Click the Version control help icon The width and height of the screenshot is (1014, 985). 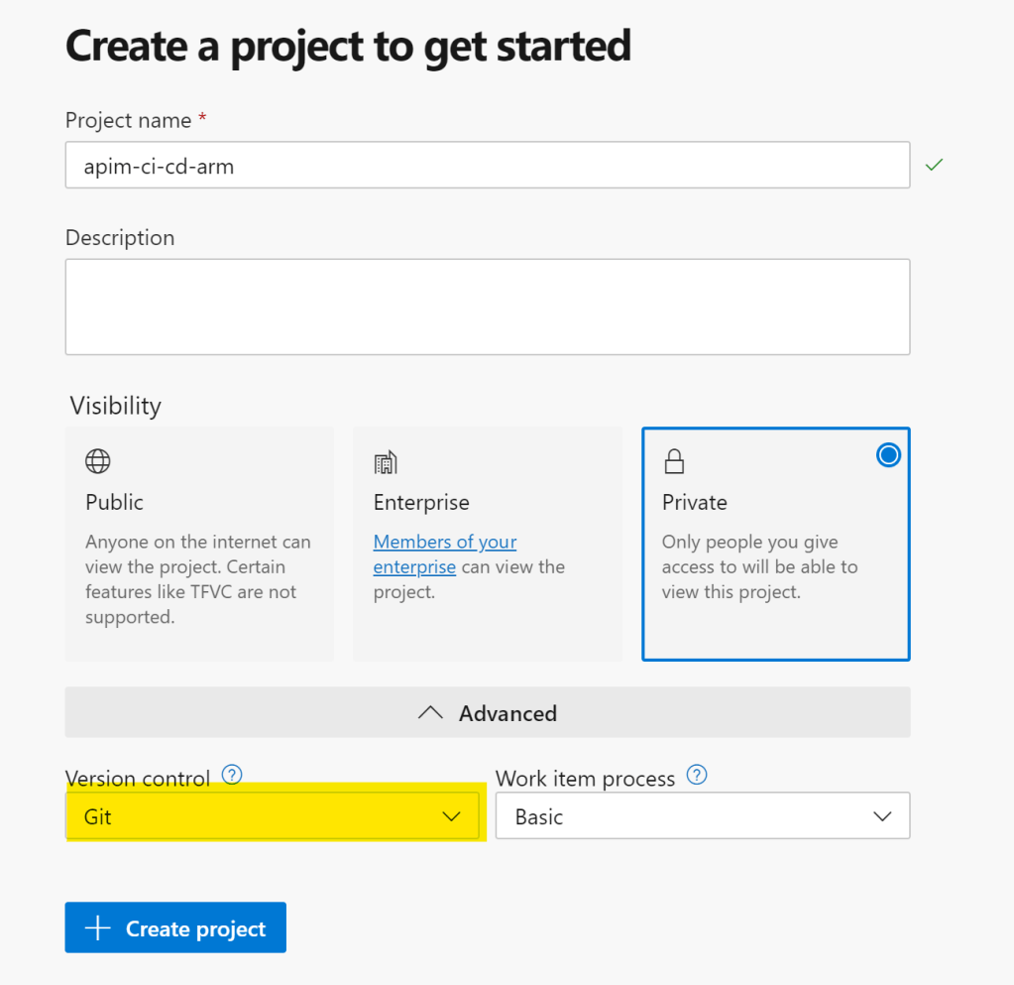pyautogui.click(x=232, y=775)
